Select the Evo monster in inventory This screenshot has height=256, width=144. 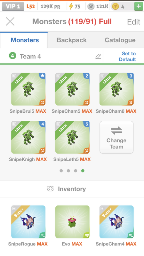pyautogui.click(x=72, y=222)
